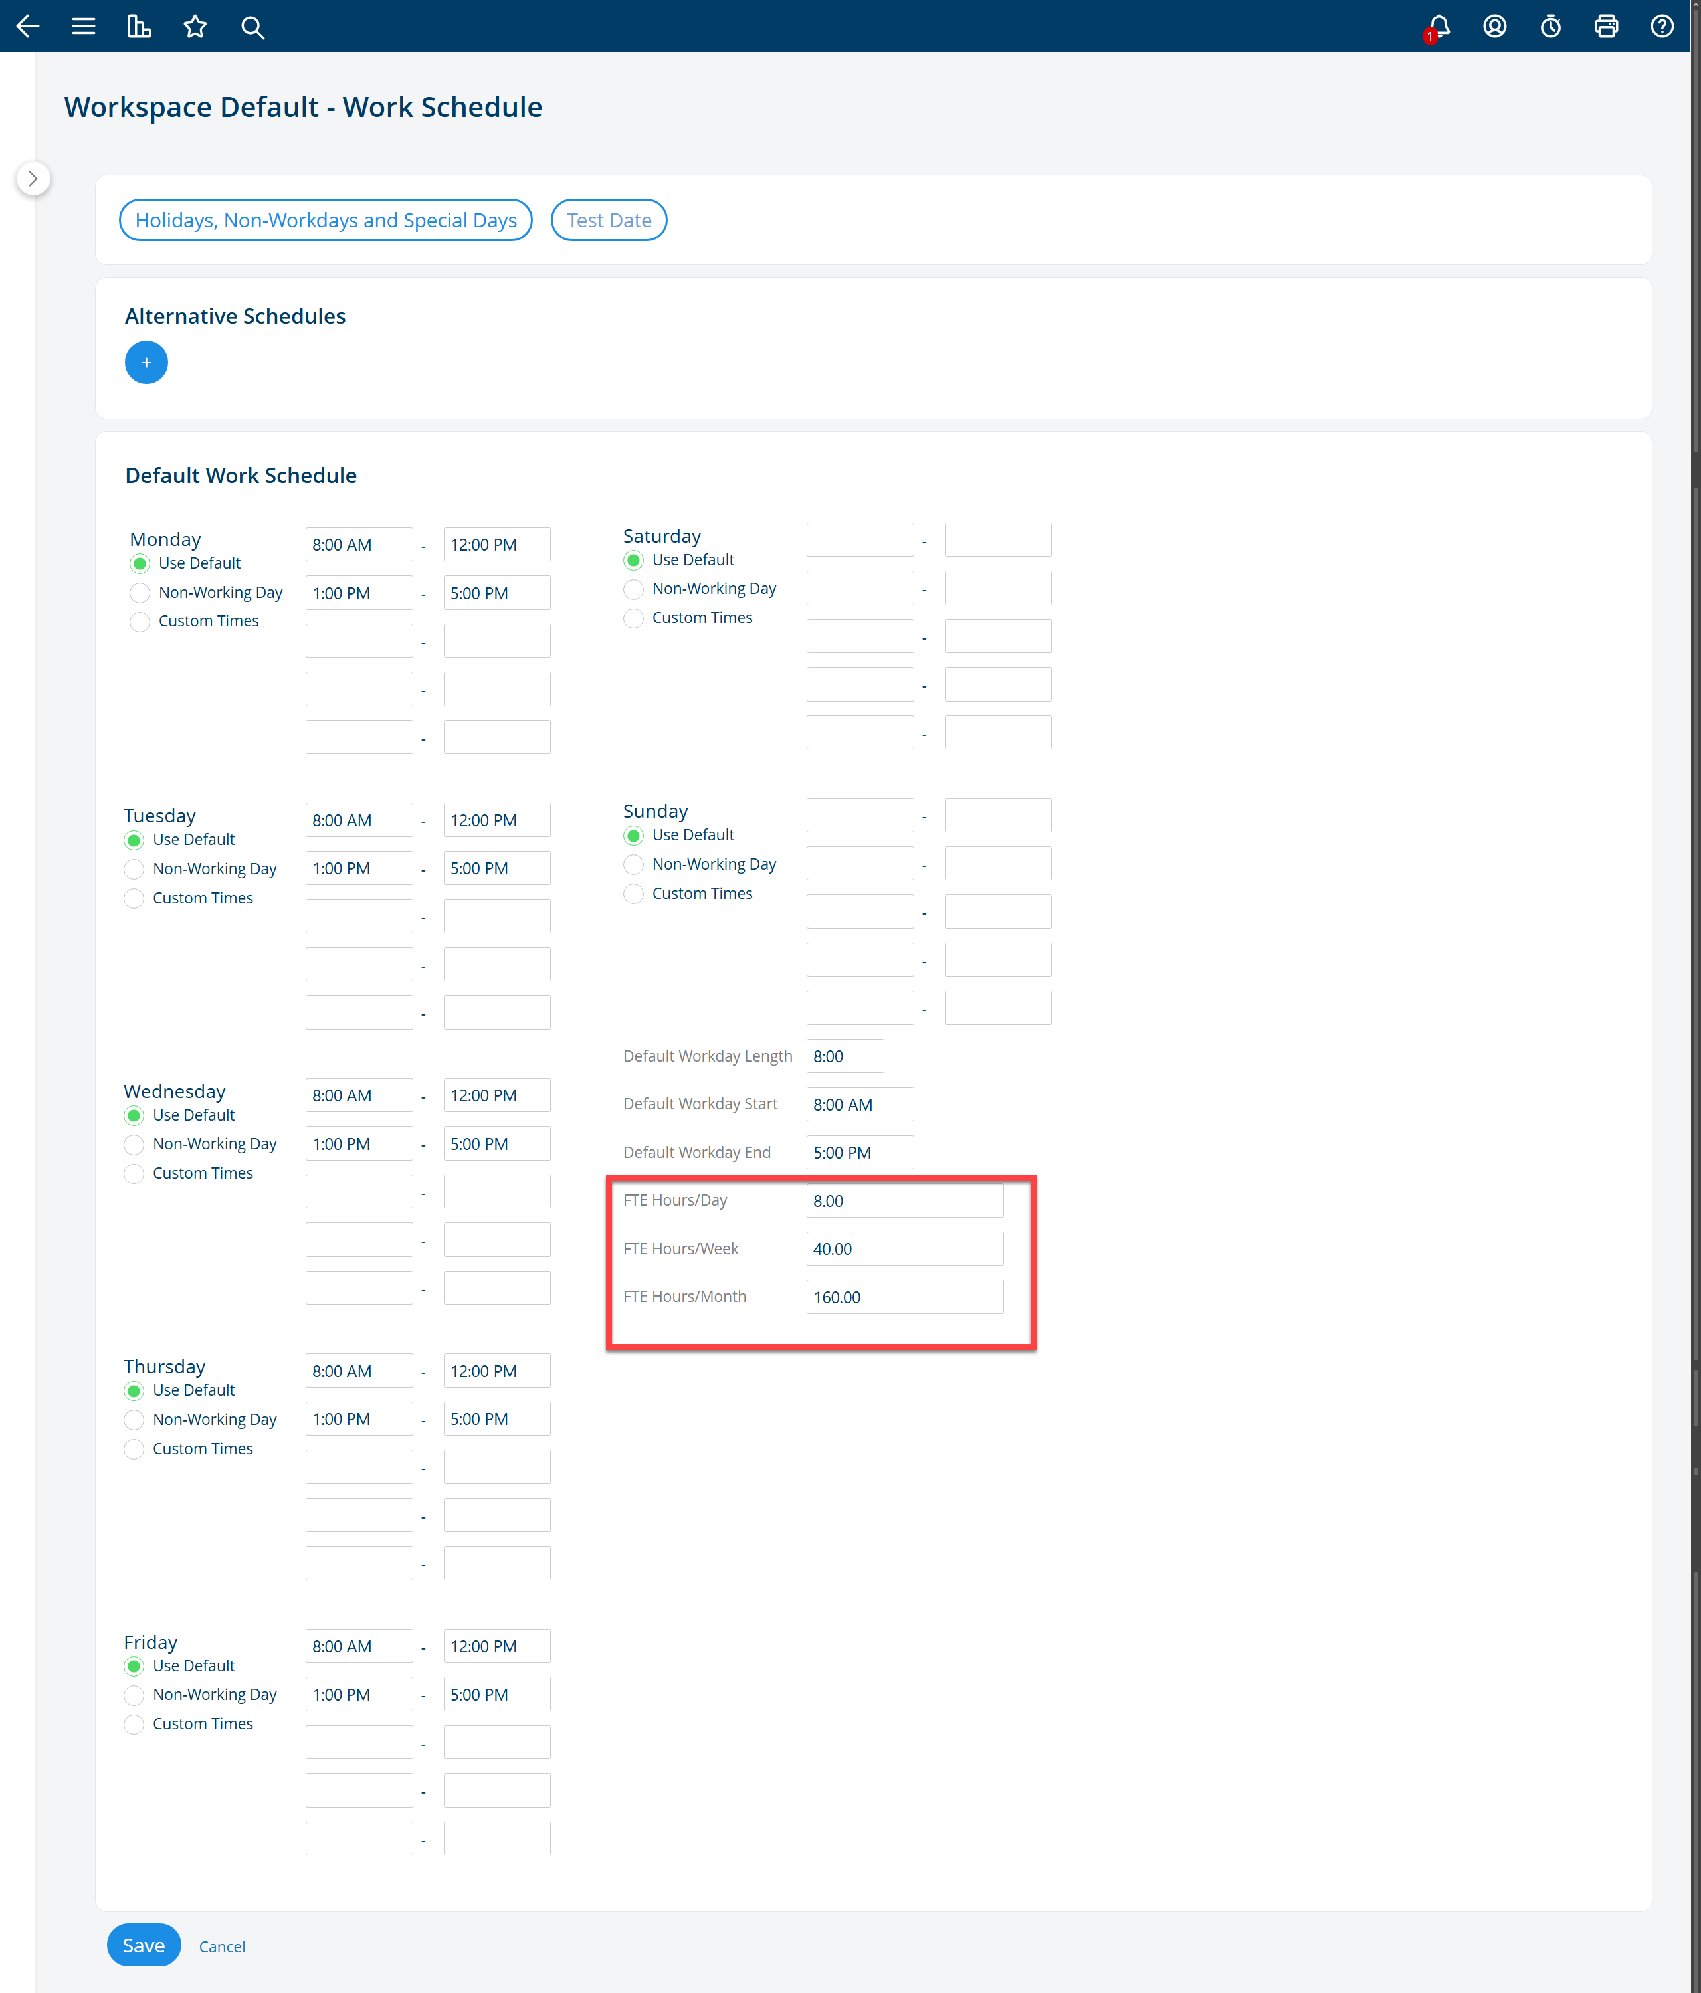Edit Friday second start time 1:00 PM
Image resolution: width=1701 pixels, height=1993 pixels.
coord(359,1694)
